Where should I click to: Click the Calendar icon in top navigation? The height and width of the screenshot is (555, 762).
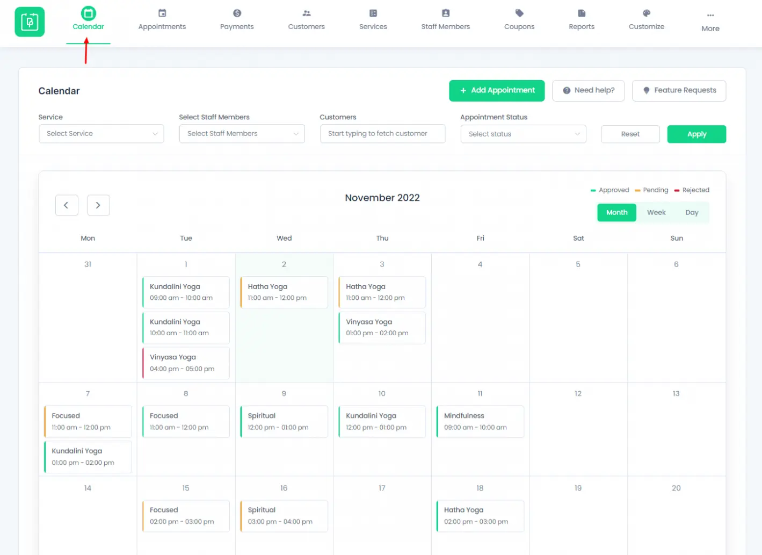tap(88, 13)
